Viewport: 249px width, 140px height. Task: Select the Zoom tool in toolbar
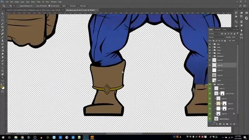(2, 77)
